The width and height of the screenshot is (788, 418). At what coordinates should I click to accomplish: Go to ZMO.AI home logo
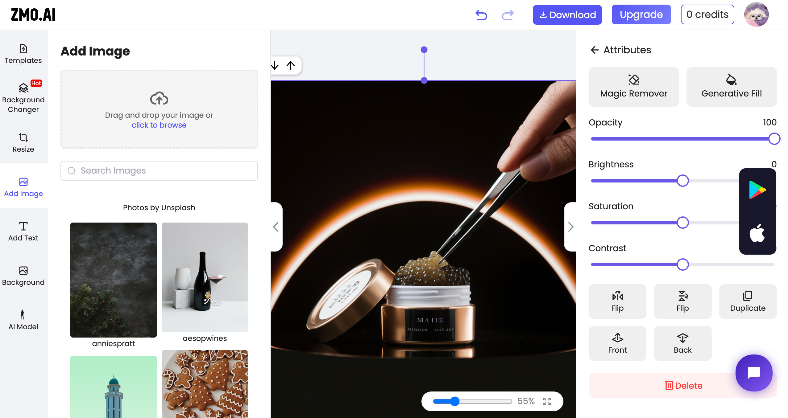click(x=33, y=15)
